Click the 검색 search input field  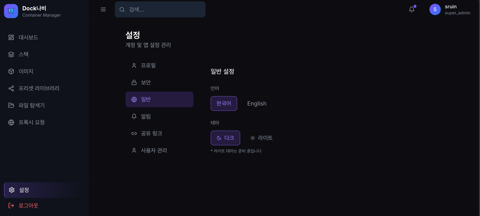[x=160, y=9]
